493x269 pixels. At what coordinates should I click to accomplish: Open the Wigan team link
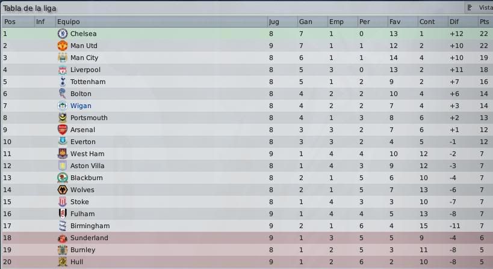[x=81, y=106]
